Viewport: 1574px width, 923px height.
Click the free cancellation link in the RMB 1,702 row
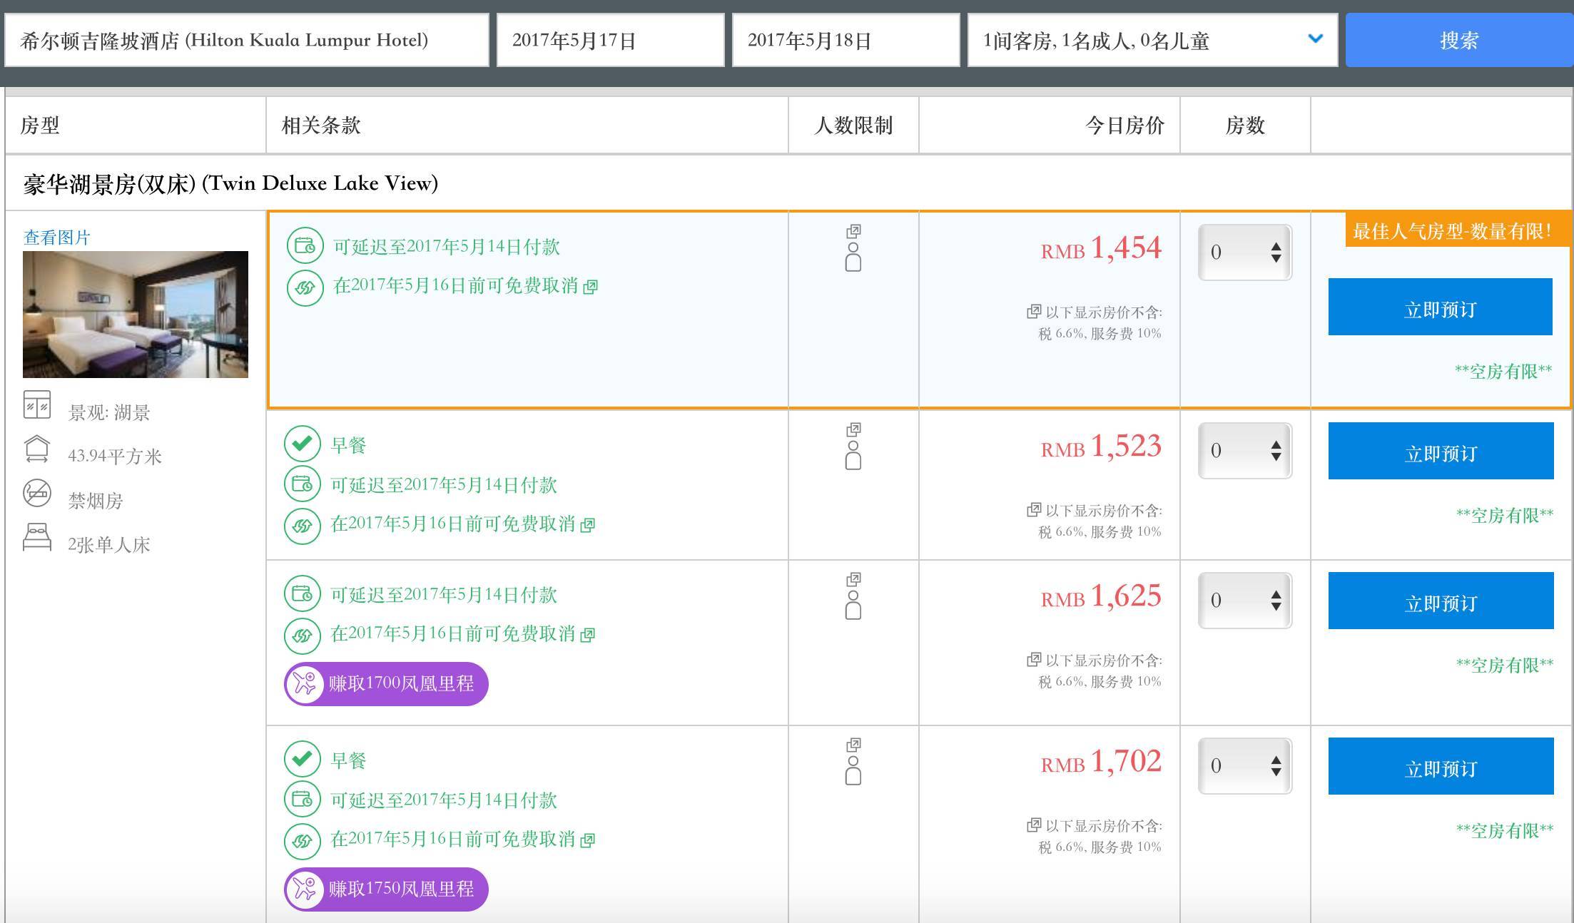pyautogui.click(x=452, y=840)
